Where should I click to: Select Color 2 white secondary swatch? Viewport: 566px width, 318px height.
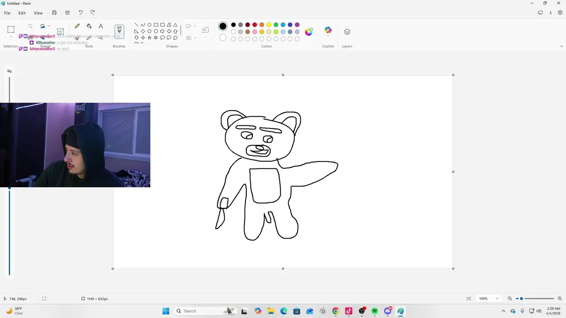click(x=223, y=38)
